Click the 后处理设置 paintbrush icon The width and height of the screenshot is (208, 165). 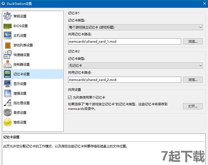coord(7,103)
